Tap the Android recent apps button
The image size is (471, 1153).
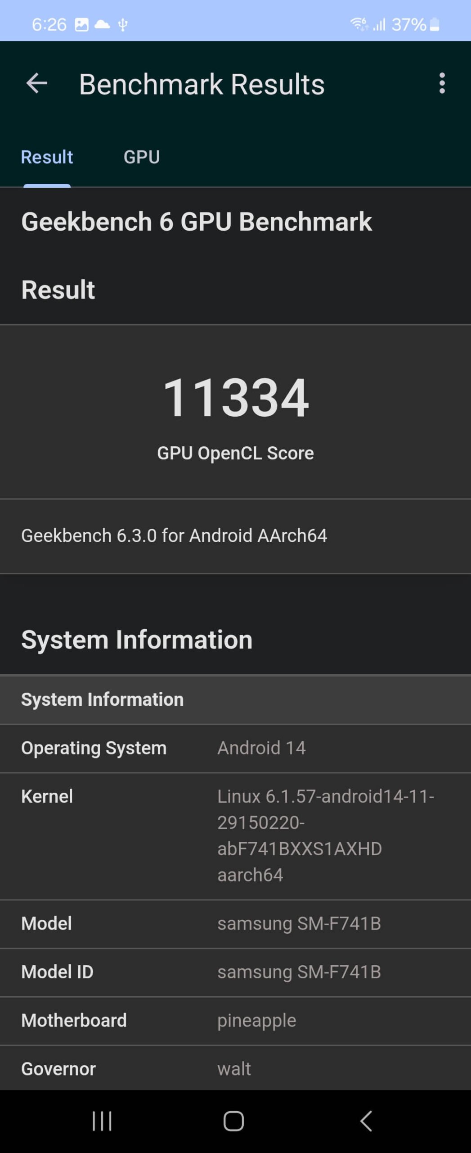coord(102,1121)
